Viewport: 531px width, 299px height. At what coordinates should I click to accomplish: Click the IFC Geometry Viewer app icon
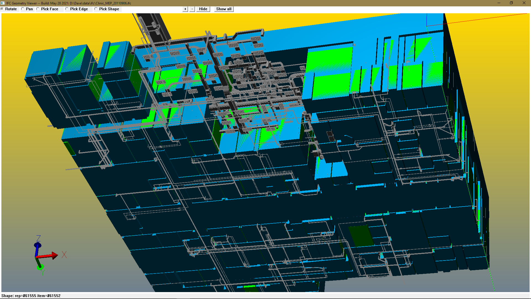[x=3, y=3]
